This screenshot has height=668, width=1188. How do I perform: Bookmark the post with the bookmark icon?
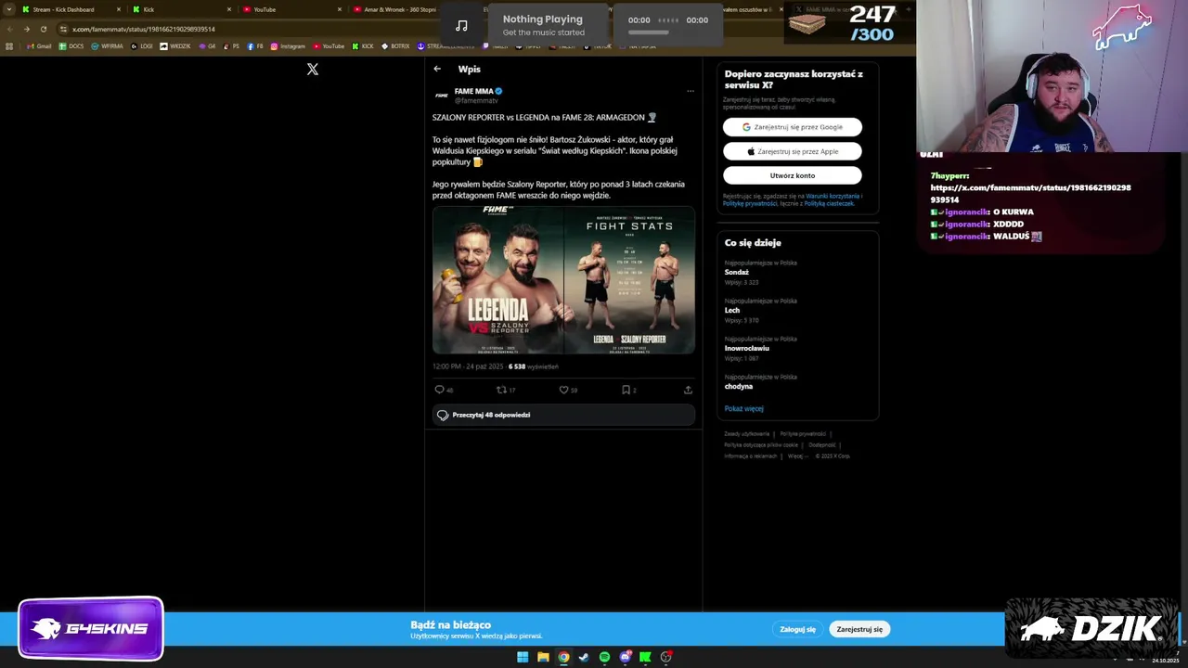[x=626, y=390]
